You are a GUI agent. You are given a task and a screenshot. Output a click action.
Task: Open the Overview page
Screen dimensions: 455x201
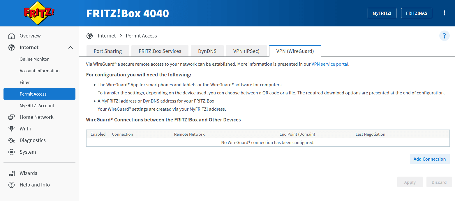click(x=30, y=36)
